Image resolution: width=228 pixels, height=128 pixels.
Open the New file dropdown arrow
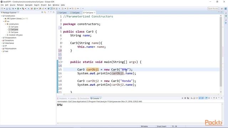pyautogui.click(x=5, y=9)
